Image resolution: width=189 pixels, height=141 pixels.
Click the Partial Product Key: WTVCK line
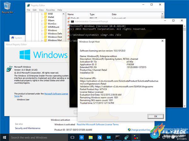pyautogui.click(x=94, y=89)
